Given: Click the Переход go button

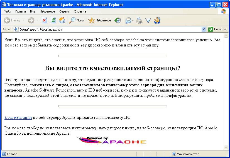Looking at the screenshot, I should (x=217, y=29).
